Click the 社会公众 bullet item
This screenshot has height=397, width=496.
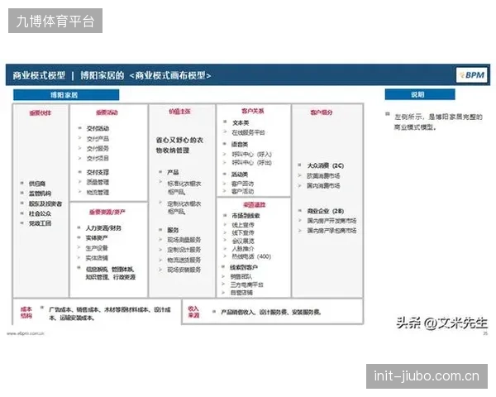[40, 213]
